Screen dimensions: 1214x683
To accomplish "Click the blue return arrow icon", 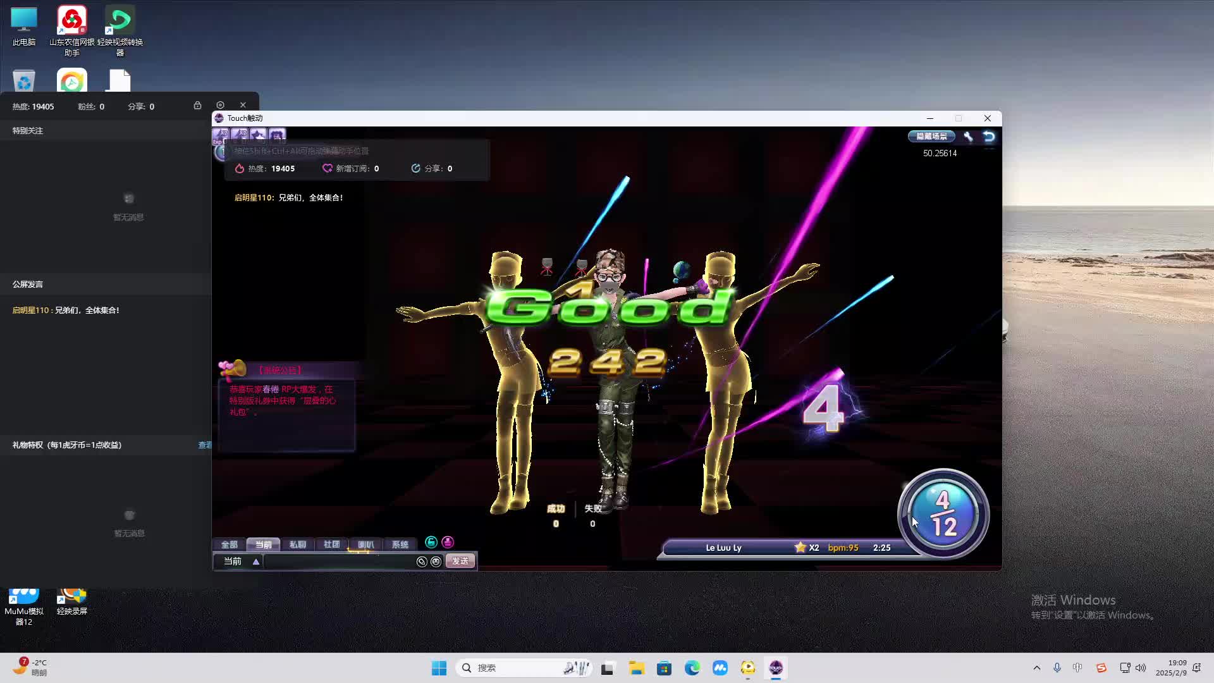I will pos(989,137).
